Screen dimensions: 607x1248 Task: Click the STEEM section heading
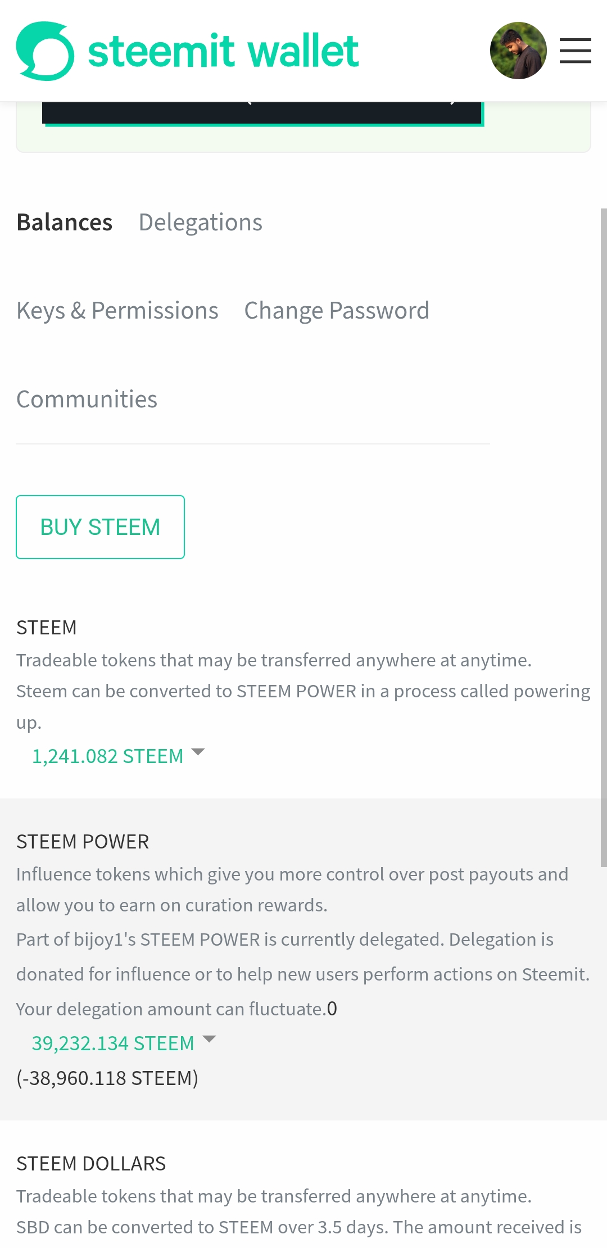tap(47, 628)
